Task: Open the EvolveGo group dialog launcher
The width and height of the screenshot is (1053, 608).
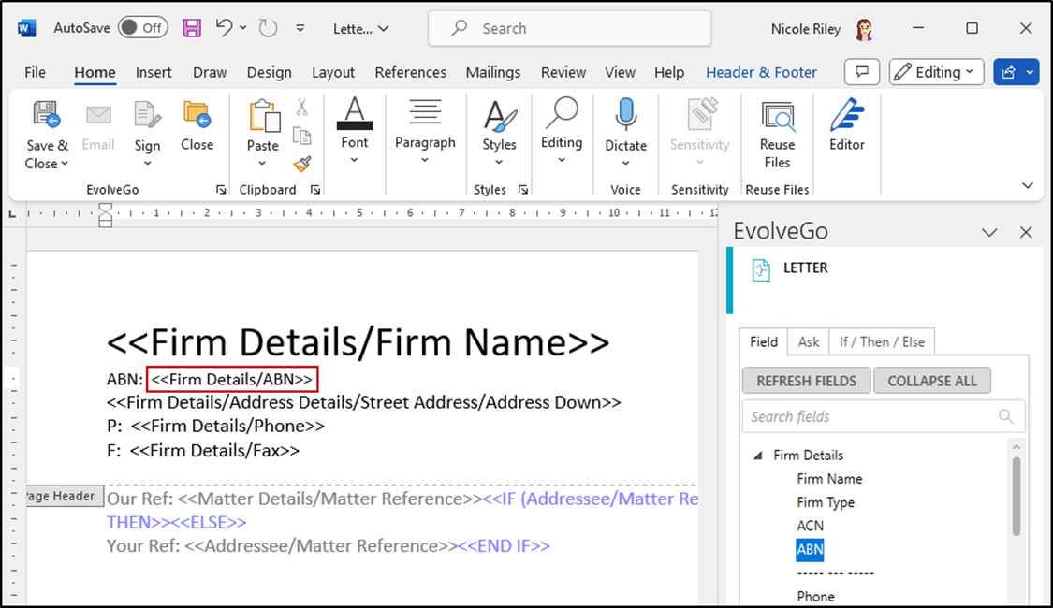Action: [220, 190]
